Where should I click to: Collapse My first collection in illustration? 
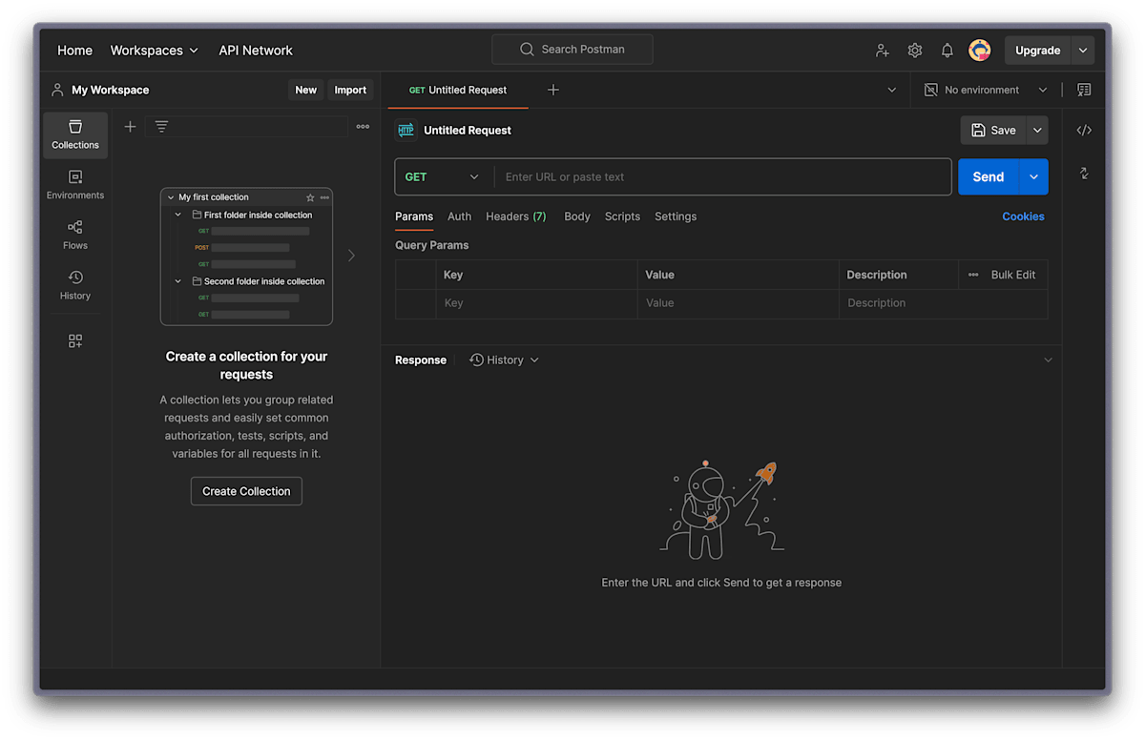171,197
